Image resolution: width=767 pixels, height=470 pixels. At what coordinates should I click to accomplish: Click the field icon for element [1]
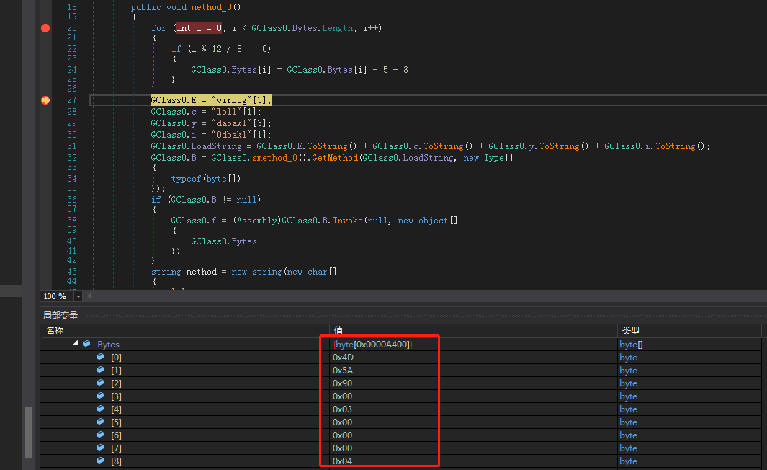100,370
